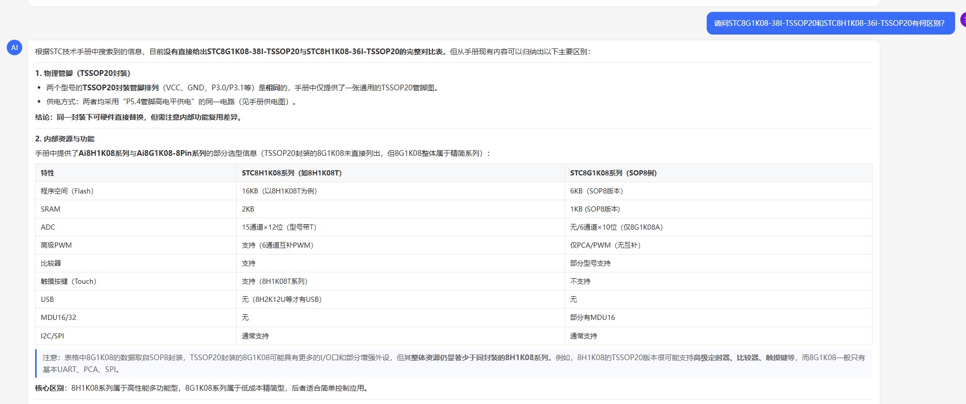This screenshot has height=404, width=966.
Task: Click the '支持（8H1K08T系列）' cell
Action: (400, 281)
